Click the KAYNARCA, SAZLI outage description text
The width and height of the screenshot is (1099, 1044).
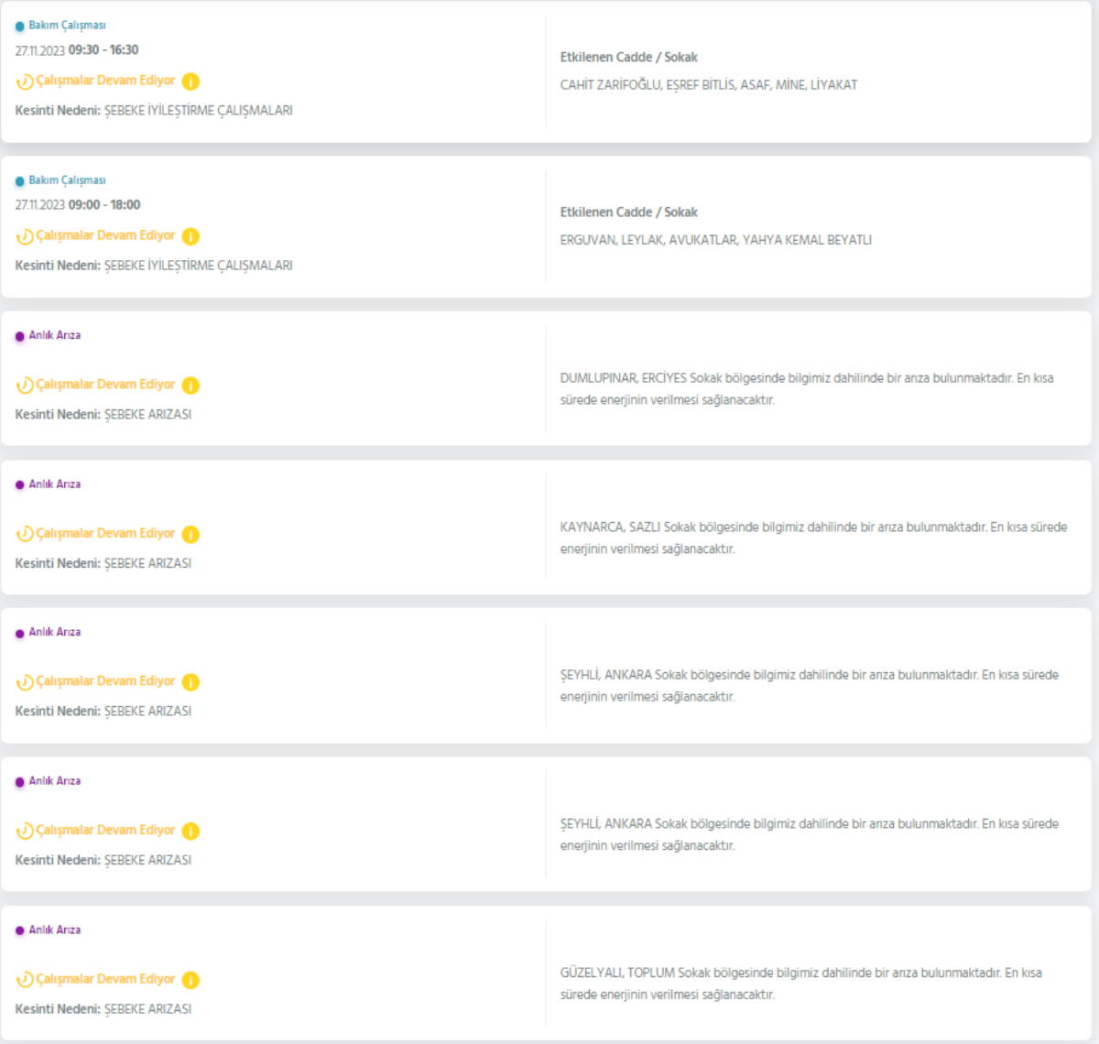pyautogui.click(x=813, y=538)
